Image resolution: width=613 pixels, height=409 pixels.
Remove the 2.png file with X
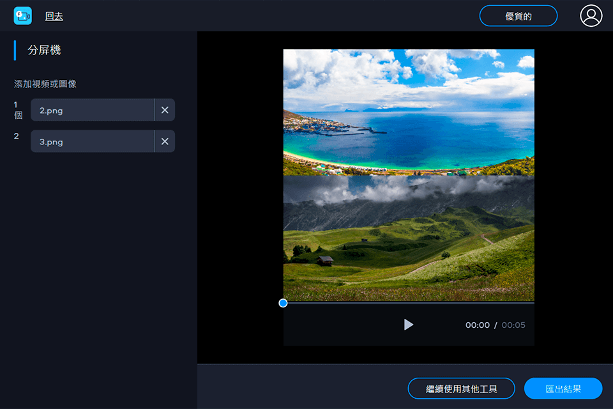[165, 110]
